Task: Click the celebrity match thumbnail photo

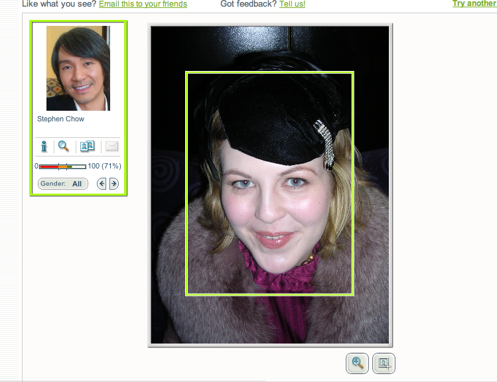Action: tap(78, 68)
